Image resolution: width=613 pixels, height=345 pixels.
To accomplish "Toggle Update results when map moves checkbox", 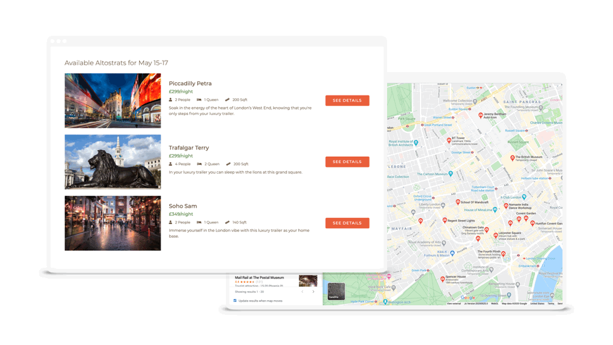I will pyautogui.click(x=235, y=301).
